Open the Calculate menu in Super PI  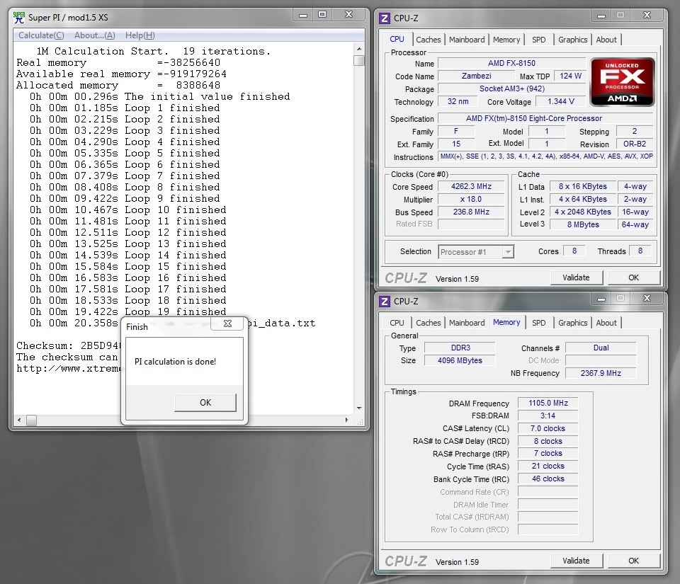(x=41, y=35)
